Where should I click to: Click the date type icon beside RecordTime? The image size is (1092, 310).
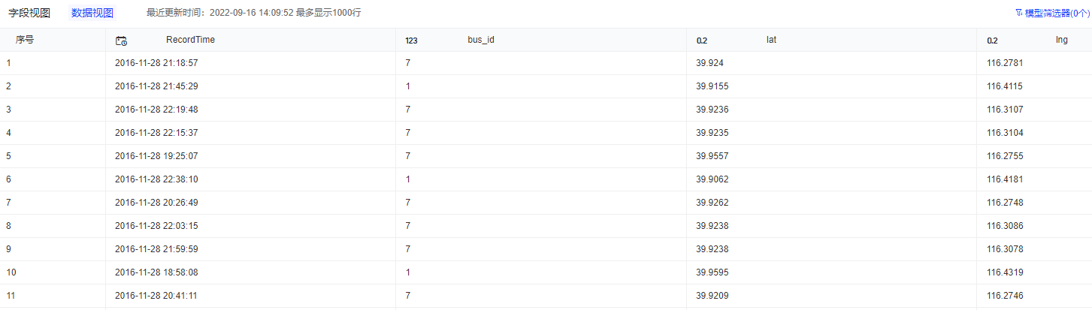coord(121,41)
